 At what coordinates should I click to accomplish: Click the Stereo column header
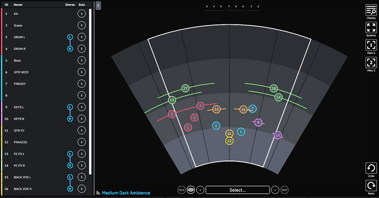70,5
